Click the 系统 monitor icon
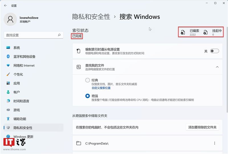 [x=8, y=48]
